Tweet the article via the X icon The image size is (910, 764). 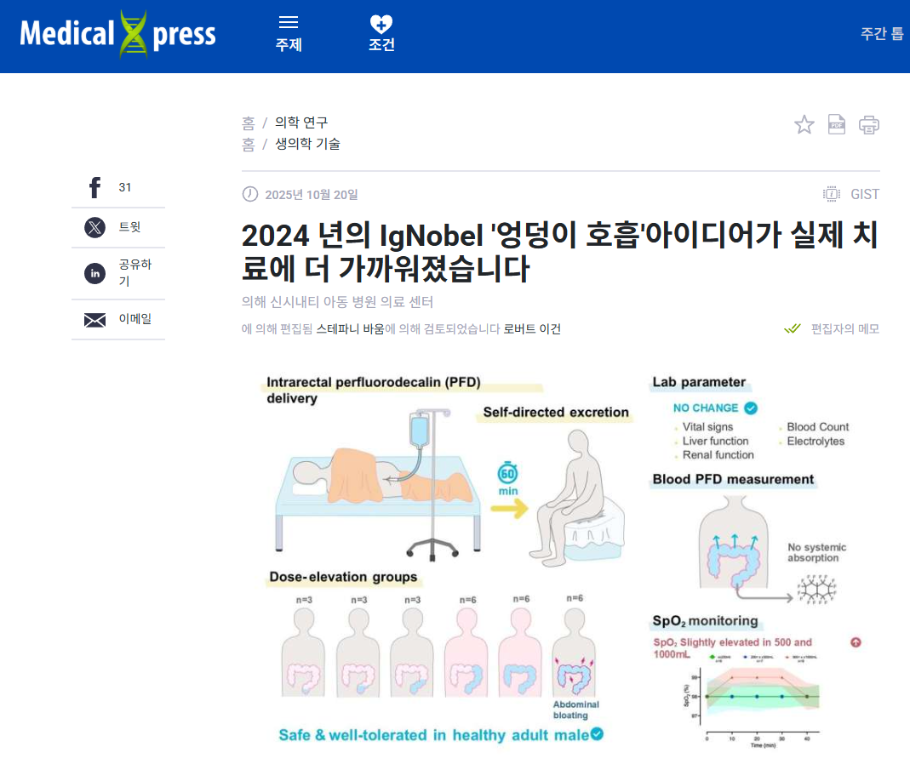94,227
